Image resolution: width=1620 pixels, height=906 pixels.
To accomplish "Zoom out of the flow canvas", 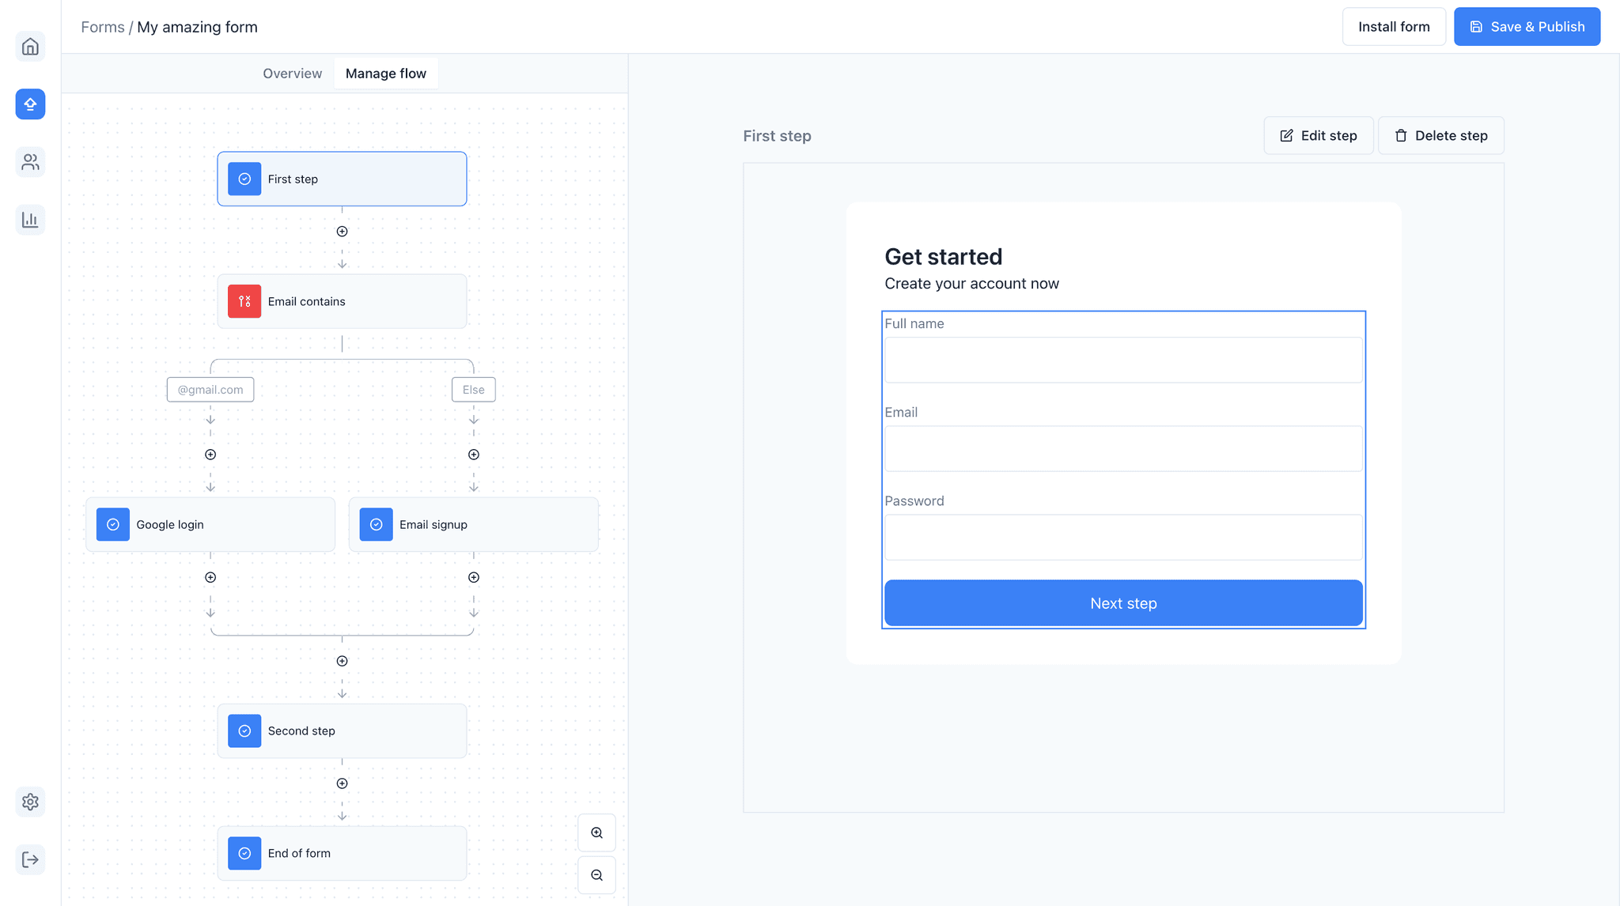I will (x=596, y=875).
